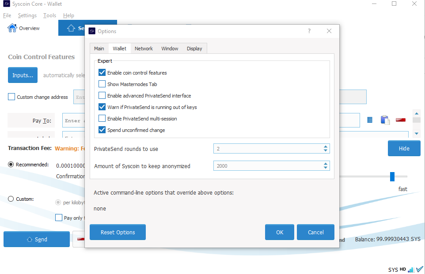Enable advanced PrivateSend interface checkbox
Viewport: 425px width, 274px height.
tap(102, 96)
